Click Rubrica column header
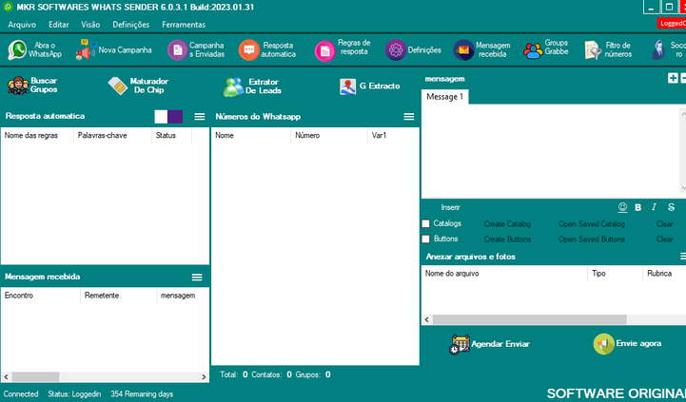 664,274
